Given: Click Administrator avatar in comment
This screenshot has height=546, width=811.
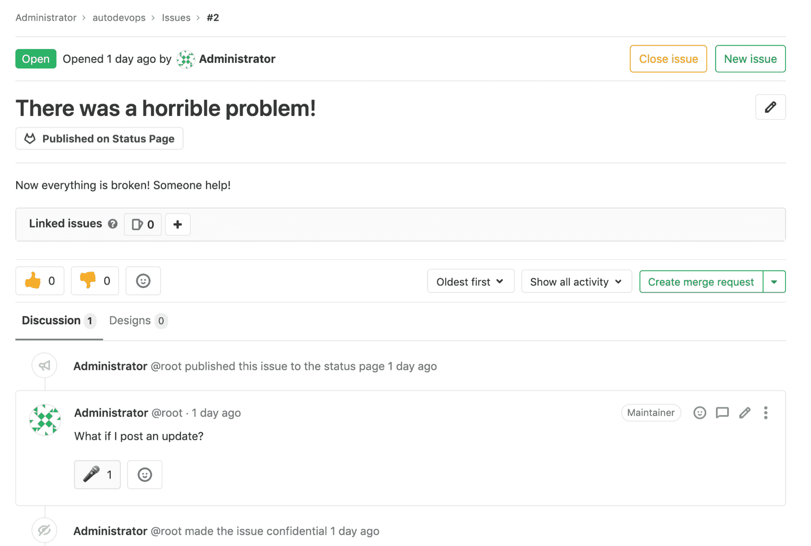Looking at the screenshot, I should tap(45, 420).
